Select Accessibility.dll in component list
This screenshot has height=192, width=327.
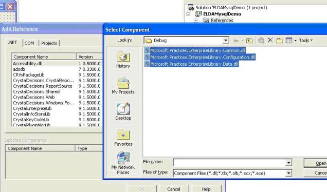27,64
